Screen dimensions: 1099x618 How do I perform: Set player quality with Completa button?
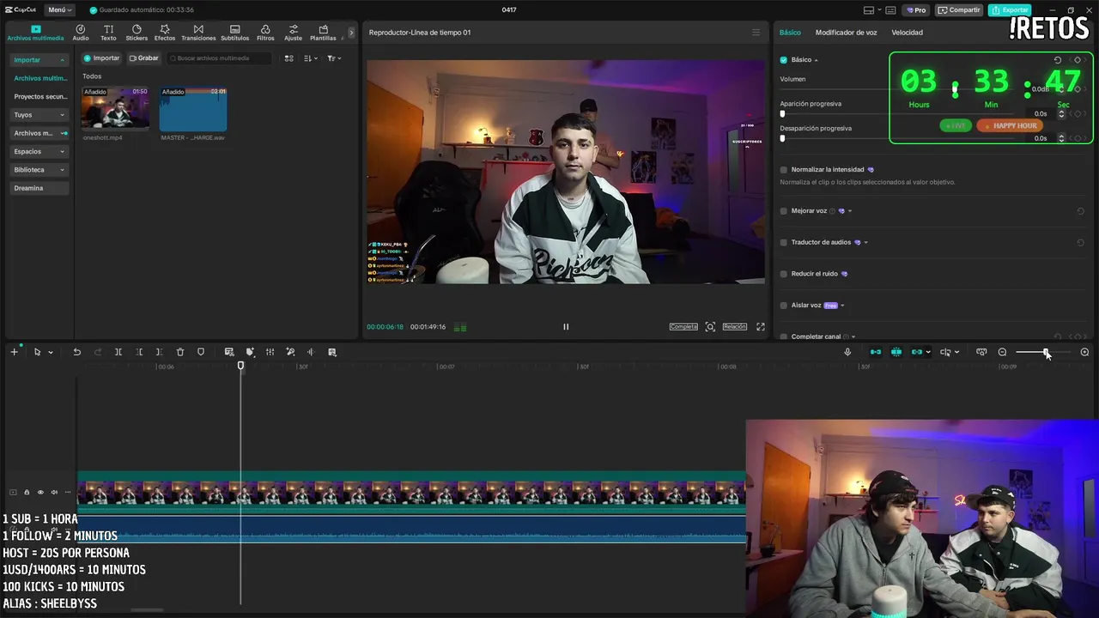point(683,327)
